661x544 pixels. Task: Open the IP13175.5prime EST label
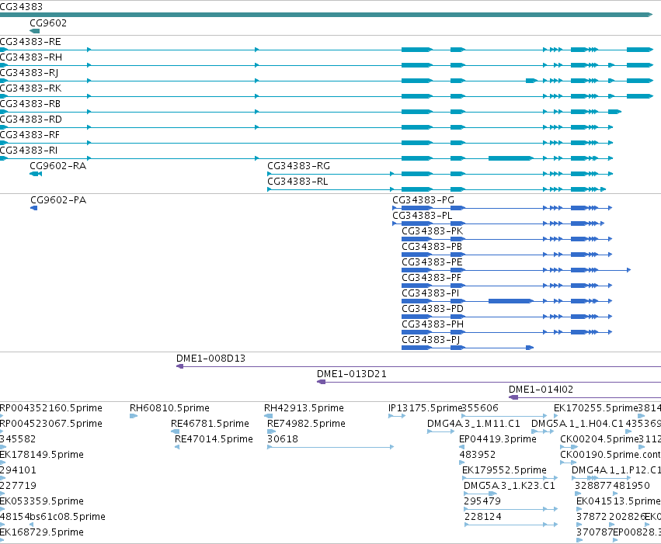point(426,408)
